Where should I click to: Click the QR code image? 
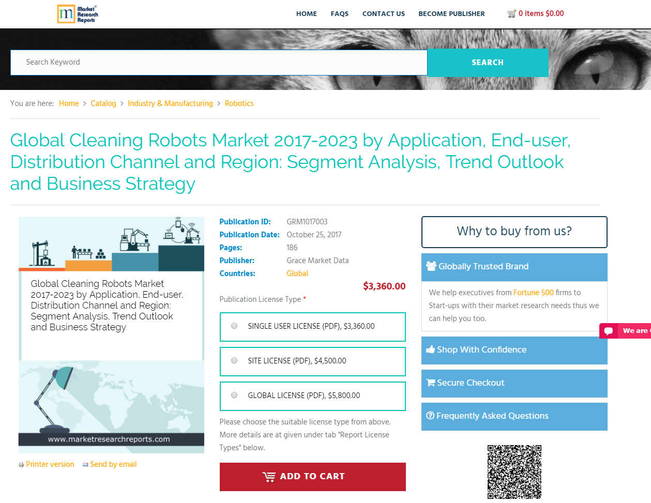click(x=514, y=471)
